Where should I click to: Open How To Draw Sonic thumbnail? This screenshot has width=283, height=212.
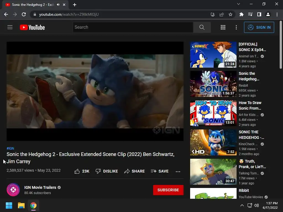[x=213, y=113]
